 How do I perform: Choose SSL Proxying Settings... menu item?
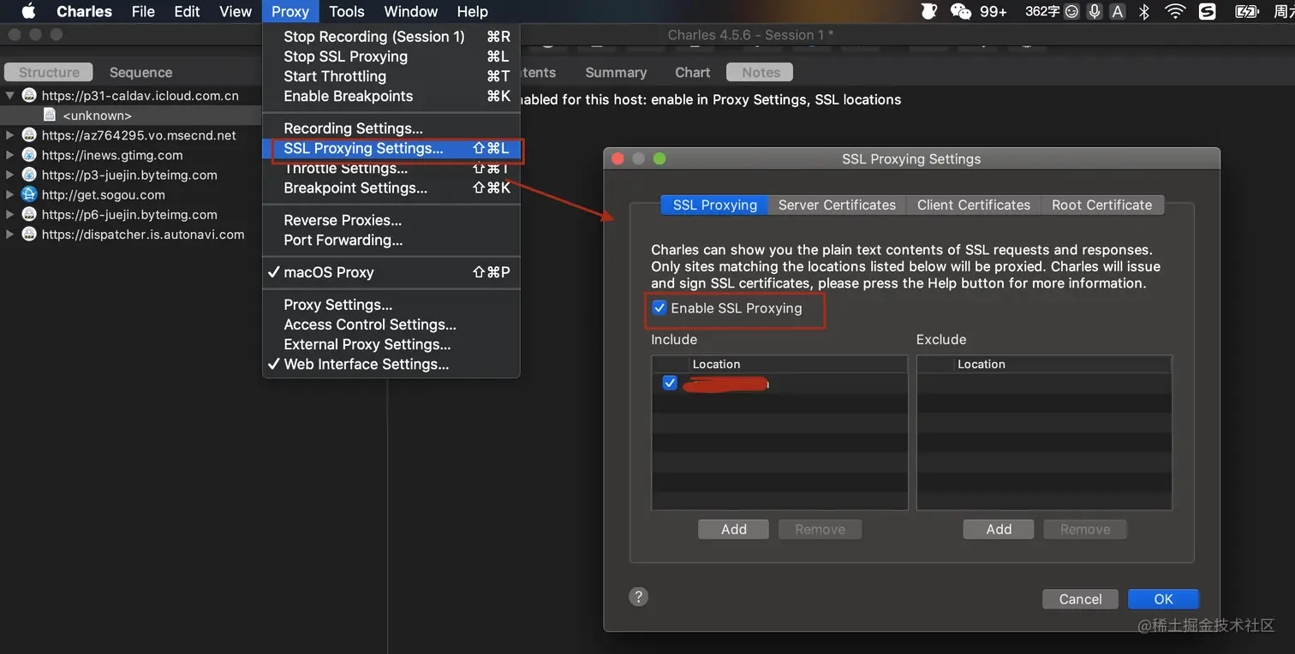[391, 148]
